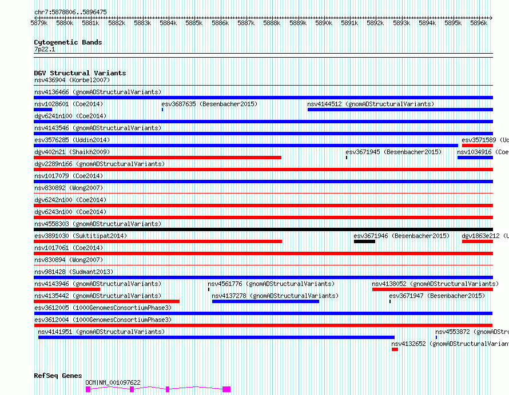Select esv3671946 (Besenbacher2015) label
This screenshot has height=395, width=509.
pos(401,236)
